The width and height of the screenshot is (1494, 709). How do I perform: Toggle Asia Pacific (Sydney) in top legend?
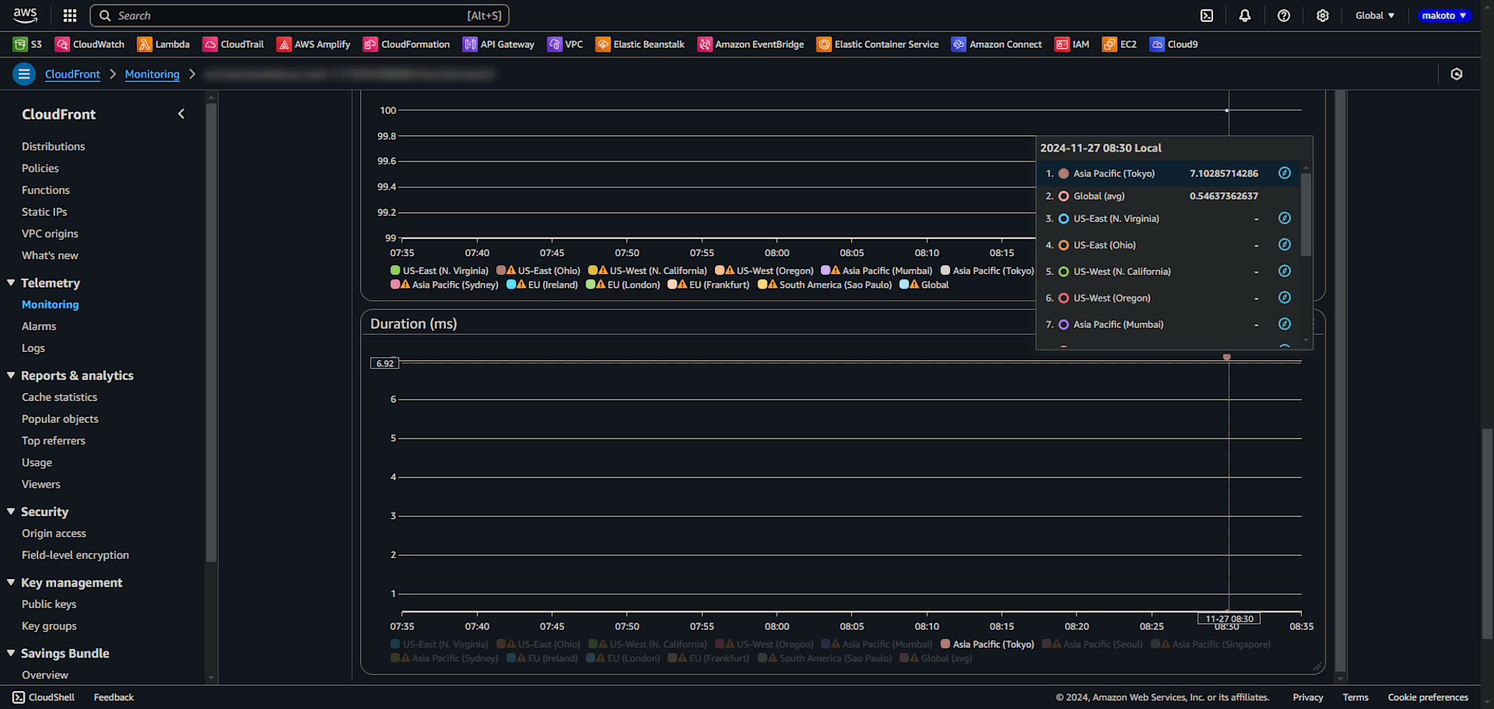[444, 285]
